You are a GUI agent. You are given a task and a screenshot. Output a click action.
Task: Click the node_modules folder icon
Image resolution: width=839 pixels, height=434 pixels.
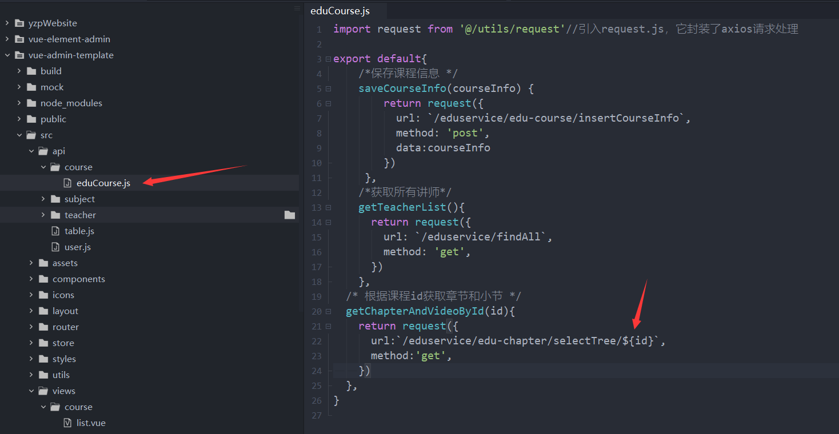click(x=31, y=103)
